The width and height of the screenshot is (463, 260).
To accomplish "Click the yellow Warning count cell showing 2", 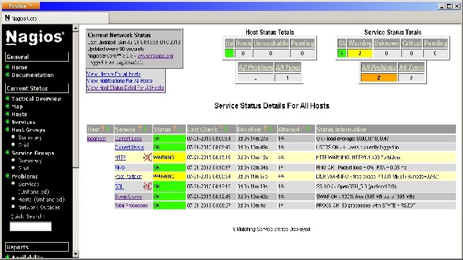I will click(359, 53).
